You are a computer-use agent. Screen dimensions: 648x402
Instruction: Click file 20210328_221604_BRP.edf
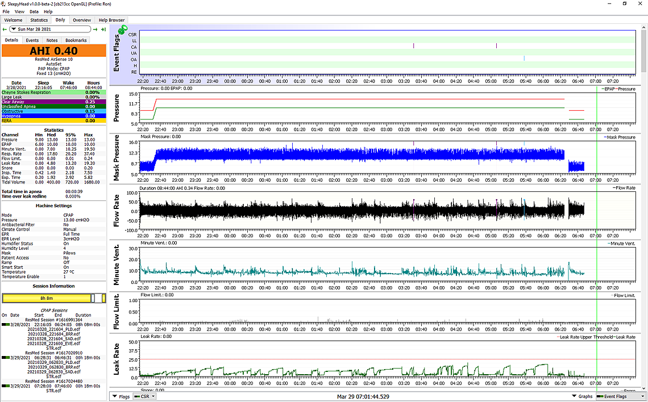(54, 334)
